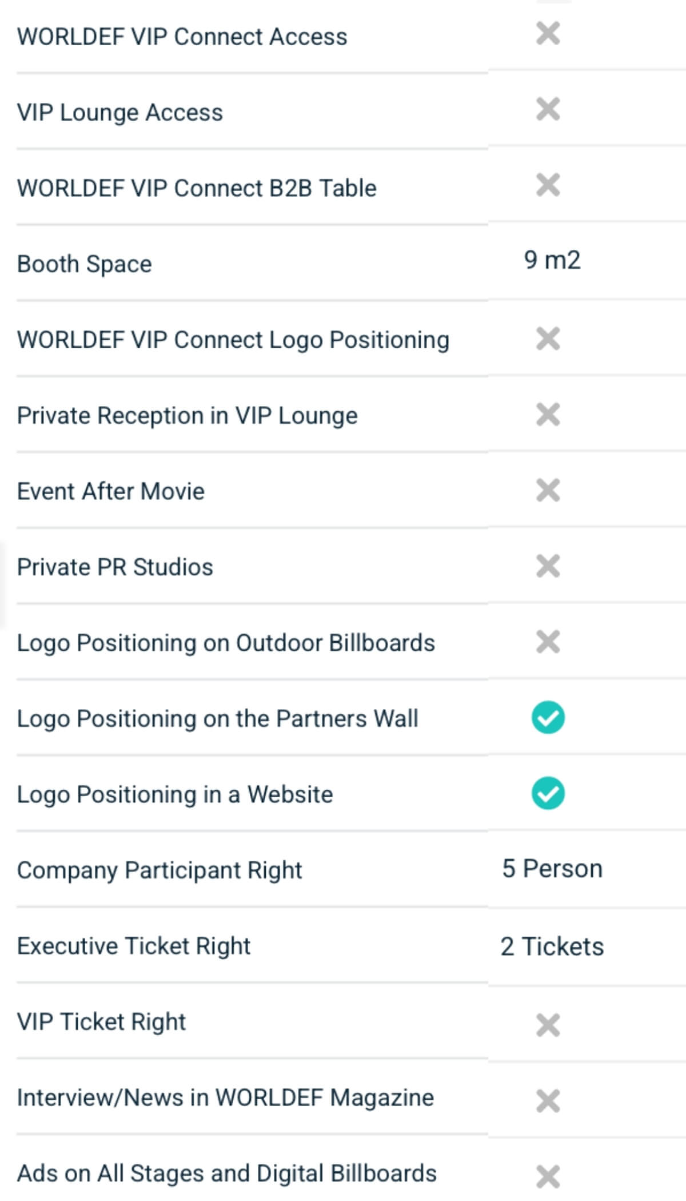Select the Company Participant Right label
The width and height of the screenshot is (686, 1201).
[x=159, y=870]
